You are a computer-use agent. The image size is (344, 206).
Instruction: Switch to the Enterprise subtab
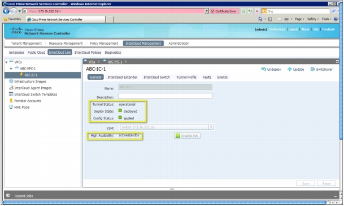16,52
